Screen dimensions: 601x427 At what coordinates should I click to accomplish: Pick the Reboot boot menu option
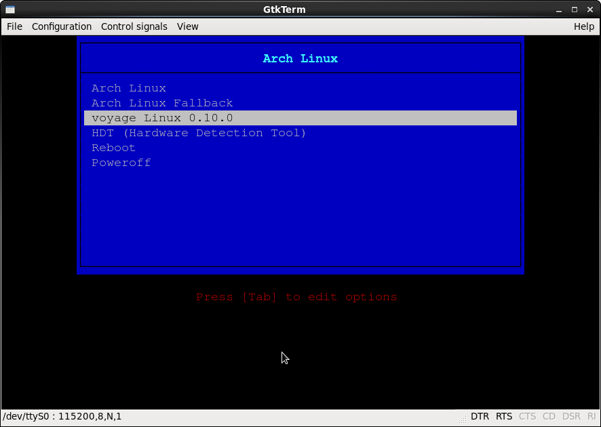click(113, 148)
